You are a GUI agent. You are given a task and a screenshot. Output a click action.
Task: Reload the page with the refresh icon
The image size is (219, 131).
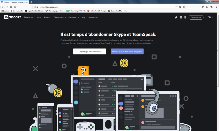coord(11,7)
